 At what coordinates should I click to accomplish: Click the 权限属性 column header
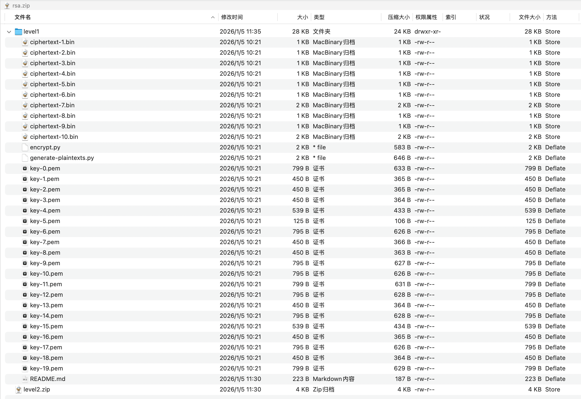pos(426,17)
